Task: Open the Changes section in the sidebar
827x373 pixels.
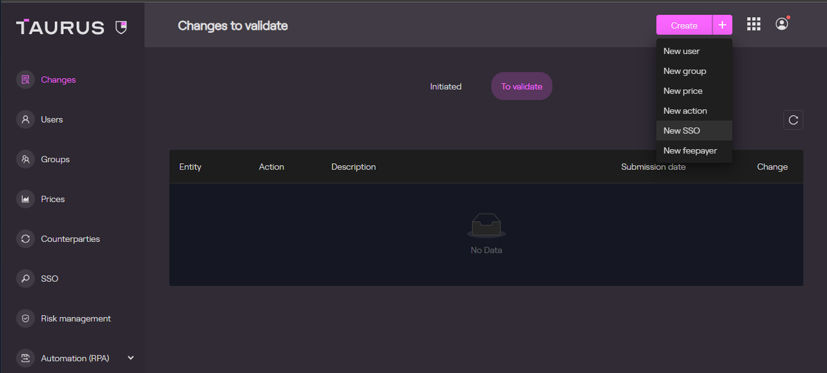Action: coord(59,79)
